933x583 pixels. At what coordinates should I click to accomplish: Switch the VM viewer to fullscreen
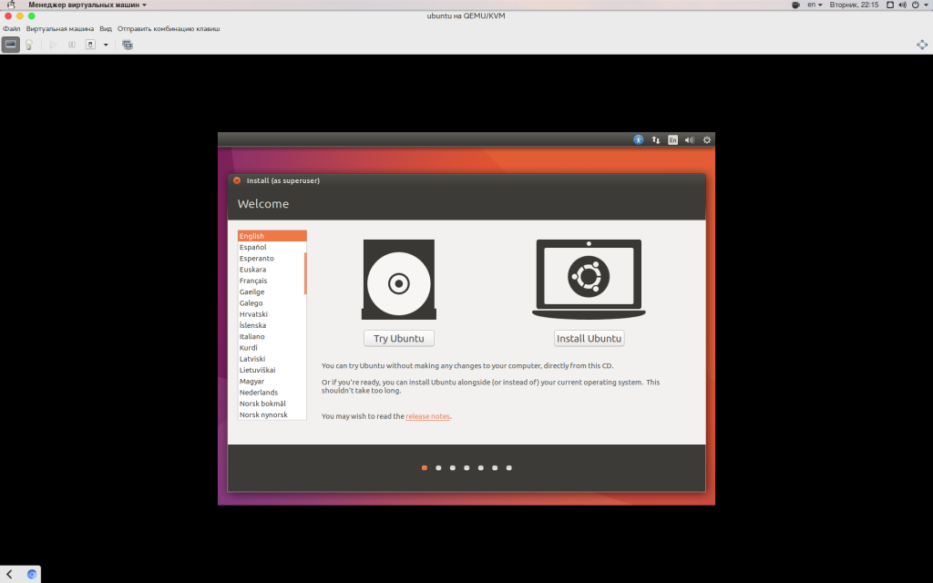pos(922,45)
